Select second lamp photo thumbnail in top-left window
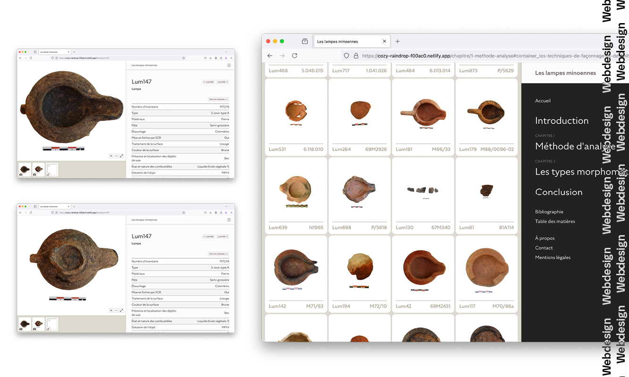The image size is (629, 377). (39, 169)
